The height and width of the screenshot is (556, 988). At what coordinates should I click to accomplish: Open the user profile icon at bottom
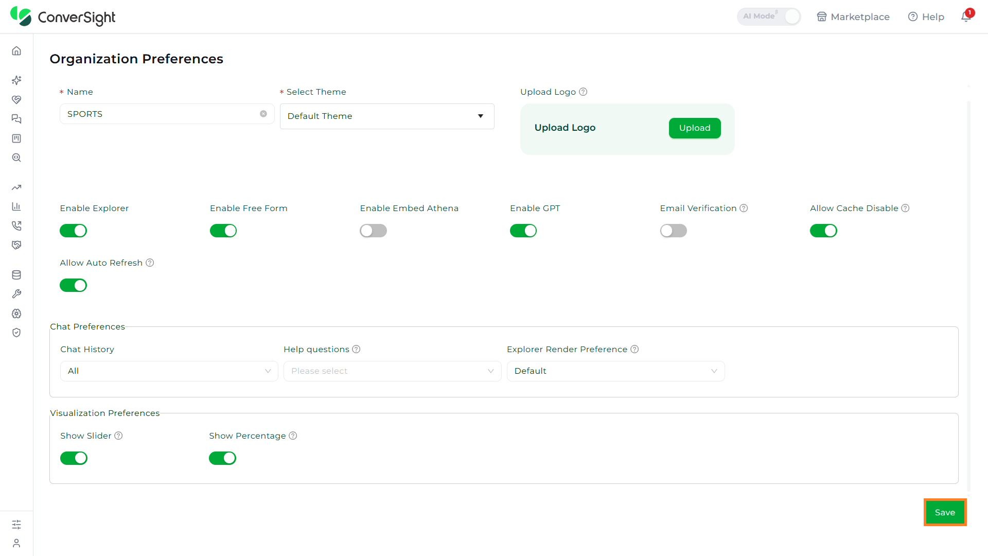pyautogui.click(x=16, y=543)
